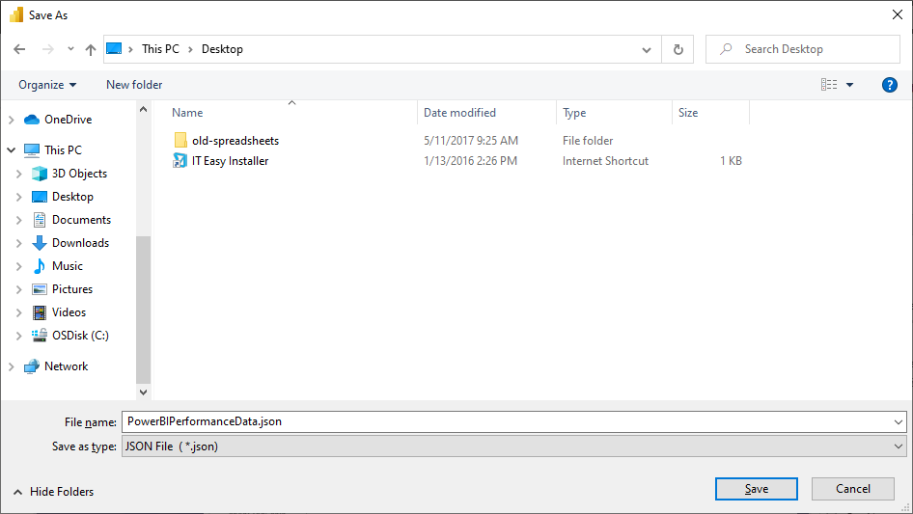Viewport: 913px width, 514px height.
Task: Open the Organize menu
Action: (47, 85)
